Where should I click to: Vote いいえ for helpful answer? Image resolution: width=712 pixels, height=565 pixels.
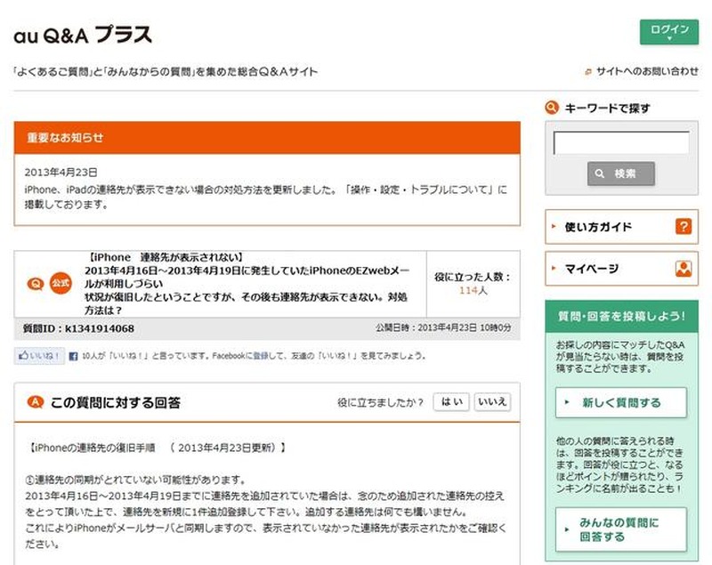coord(491,402)
